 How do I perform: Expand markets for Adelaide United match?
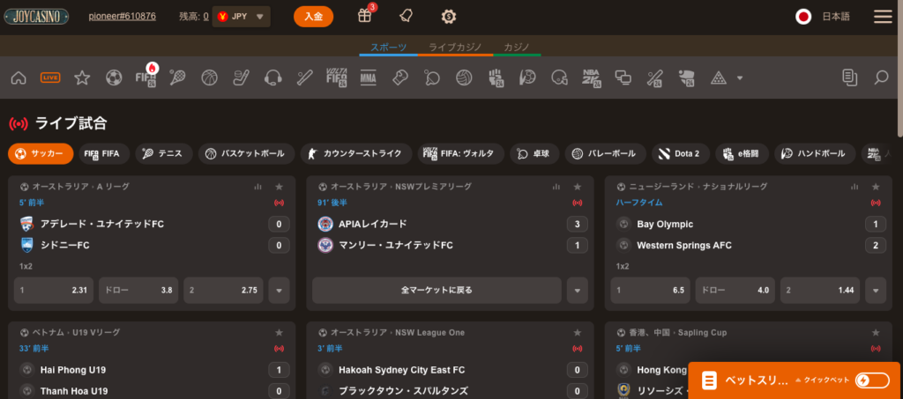click(x=280, y=291)
